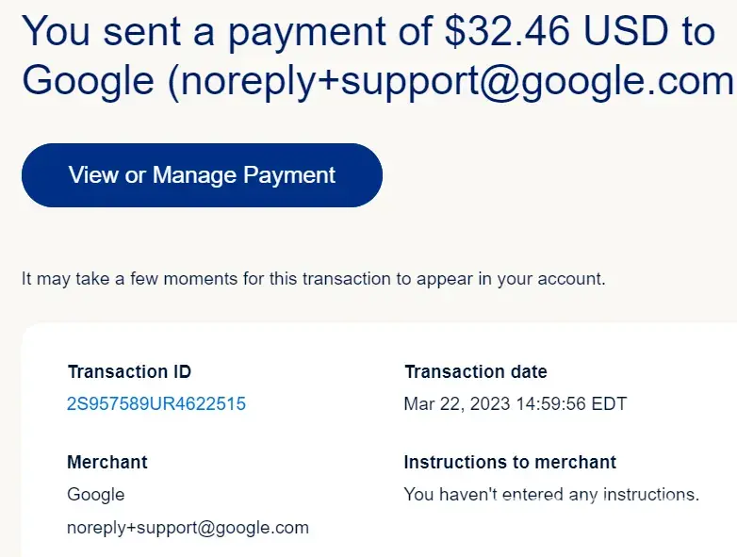Click the Google merchant name below Merchant
The height and width of the screenshot is (557, 737).
click(x=95, y=495)
